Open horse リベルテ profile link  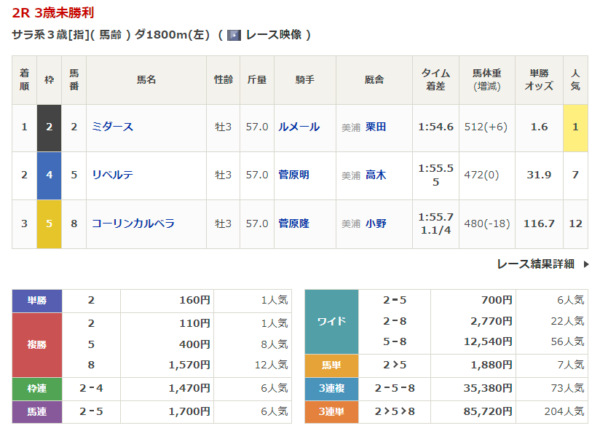coord(112,175)
